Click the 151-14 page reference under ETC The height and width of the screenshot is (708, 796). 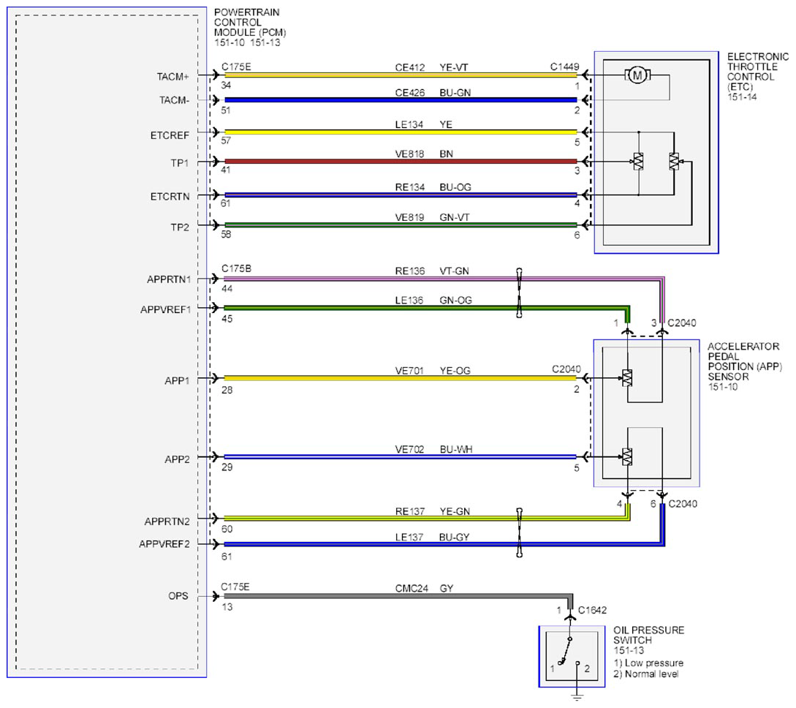(x=742, y=97)
